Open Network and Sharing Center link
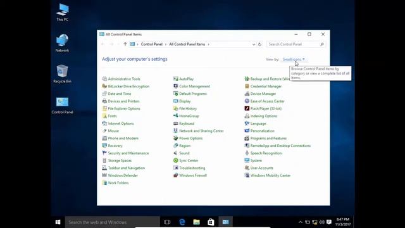The width and height of the screenshot is (405, 228). [201, 131]
